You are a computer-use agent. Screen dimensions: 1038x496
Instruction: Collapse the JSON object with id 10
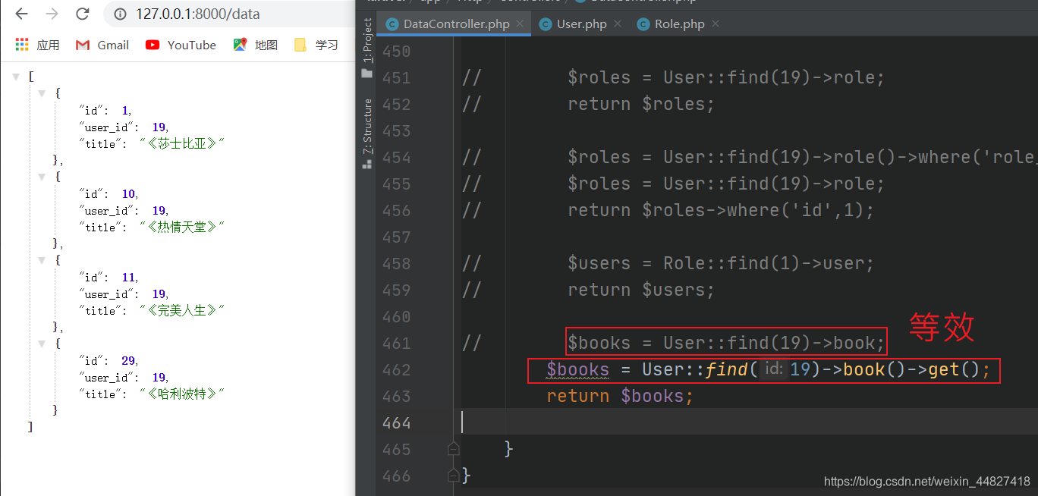point(42,177)
